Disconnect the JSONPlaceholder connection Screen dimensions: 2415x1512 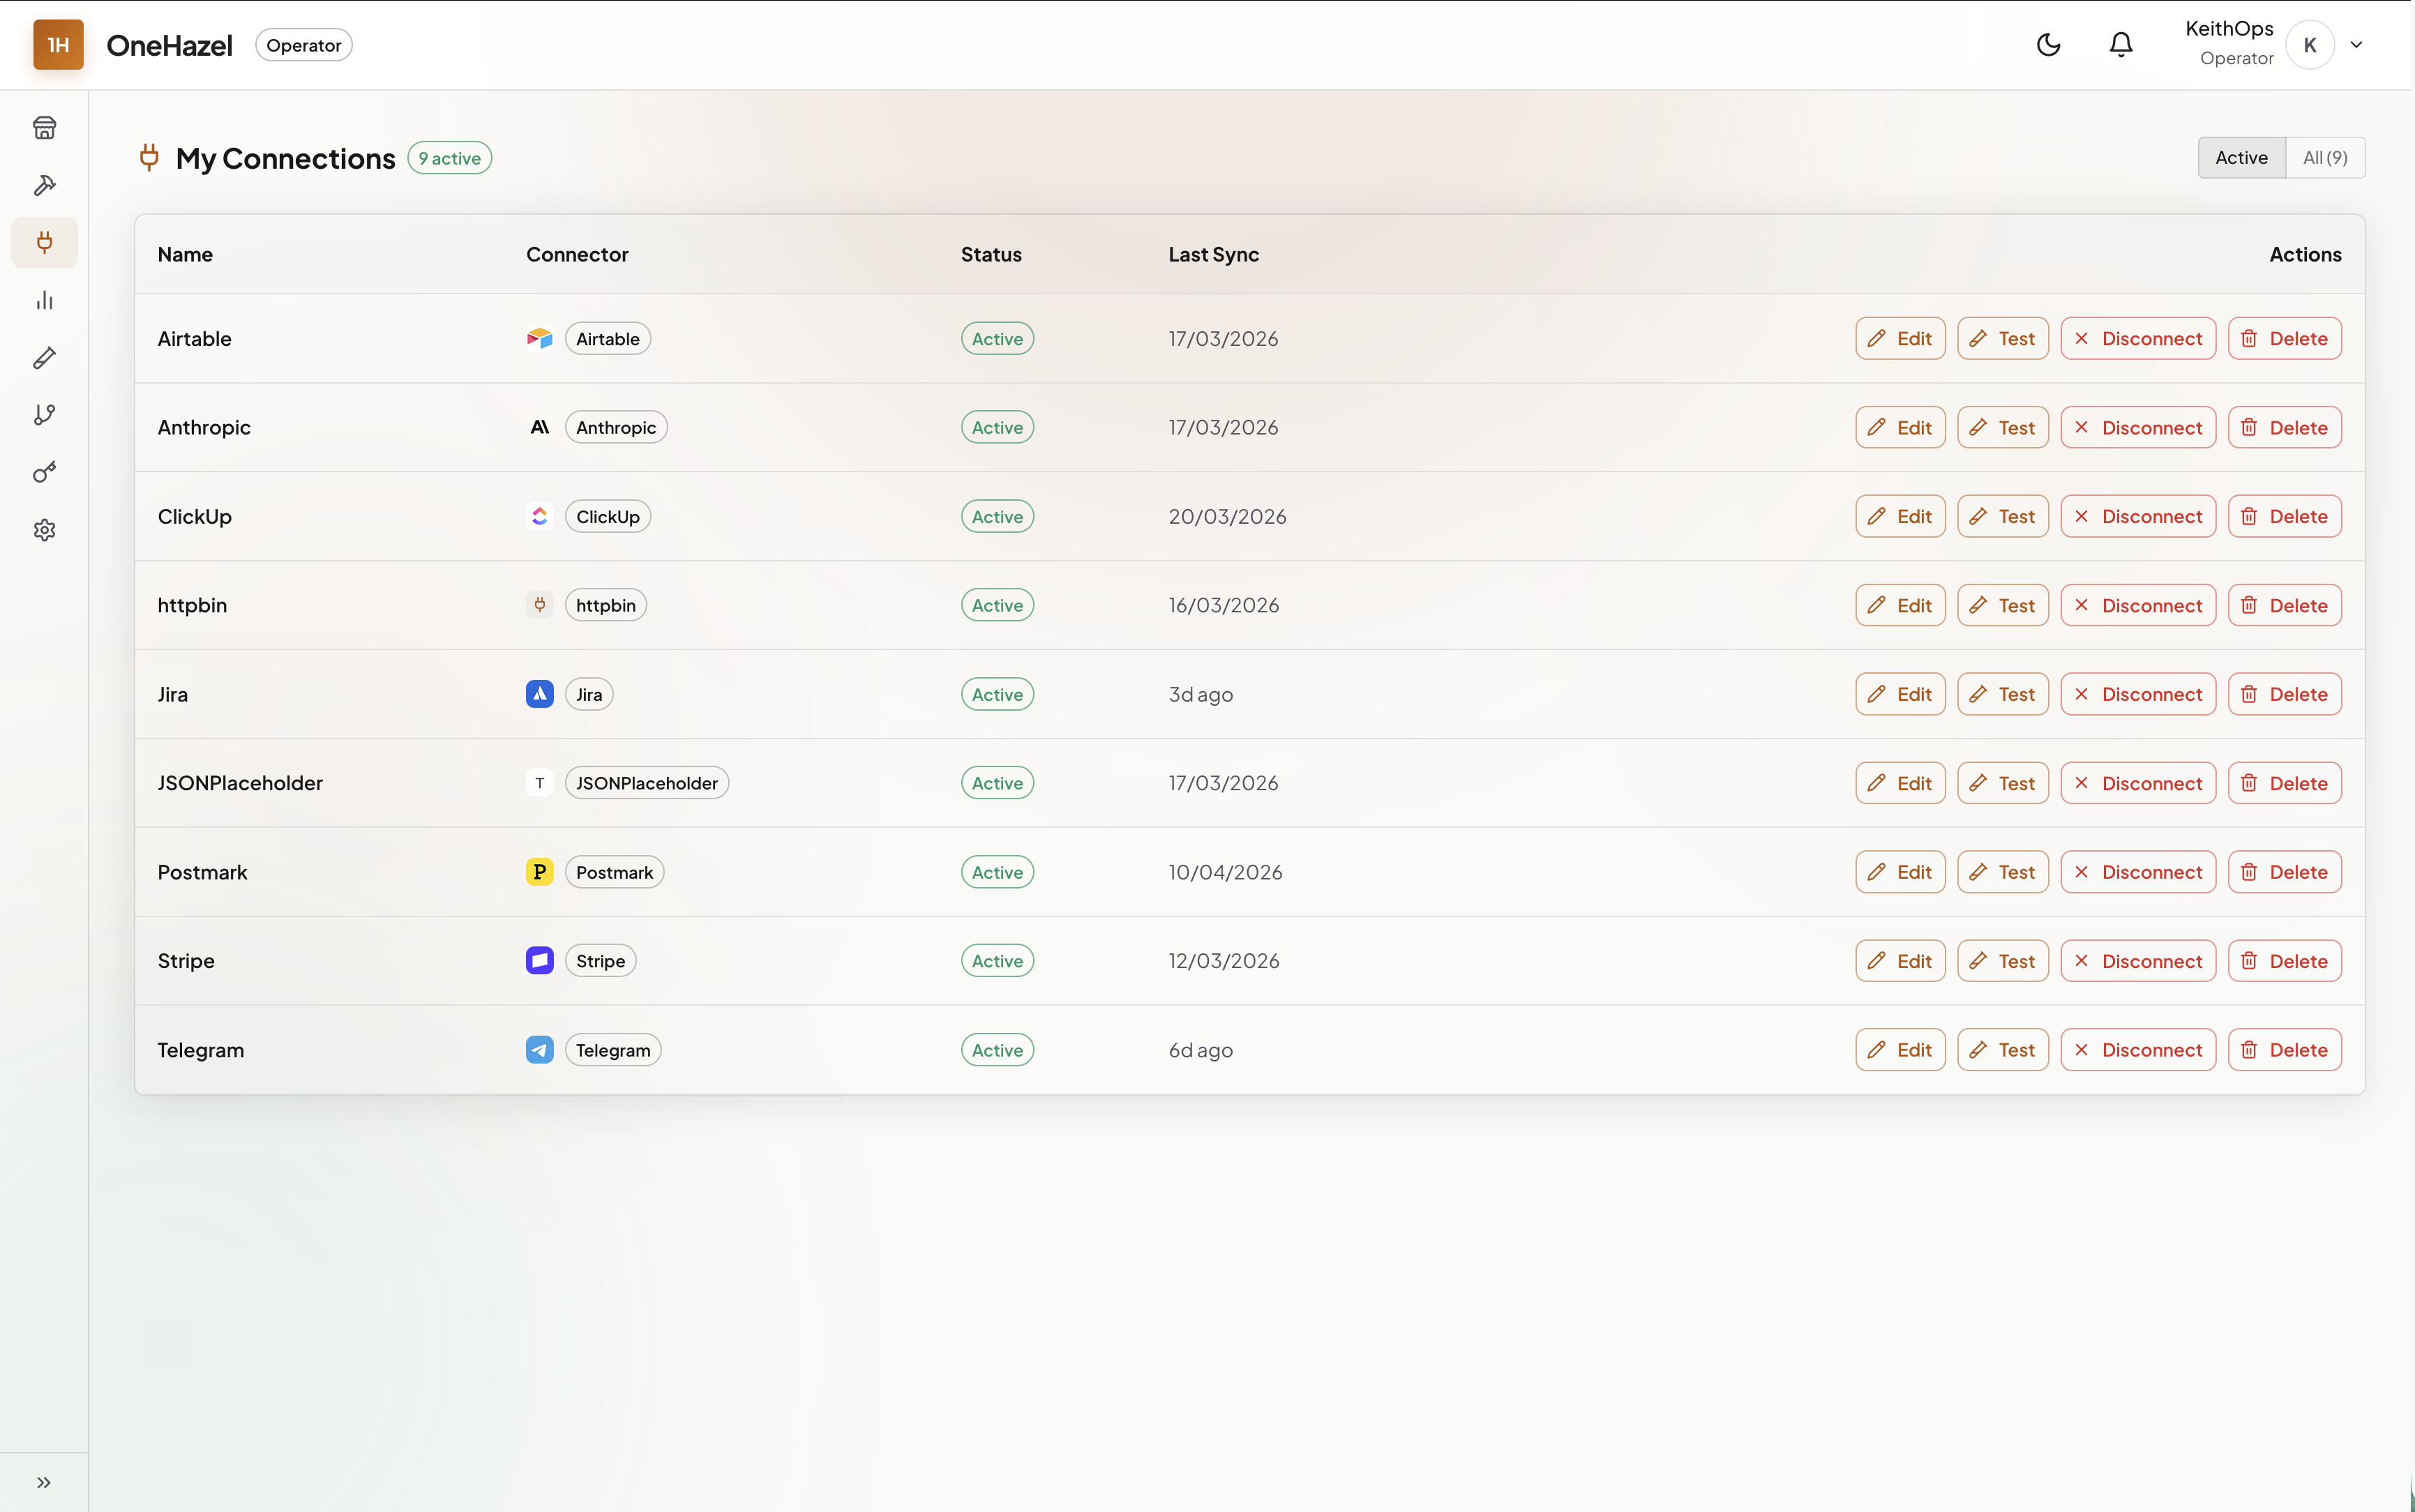click(2138, 783)
